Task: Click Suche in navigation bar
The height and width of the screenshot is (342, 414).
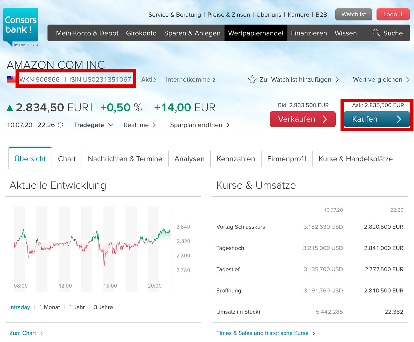Action: [388, 33]
